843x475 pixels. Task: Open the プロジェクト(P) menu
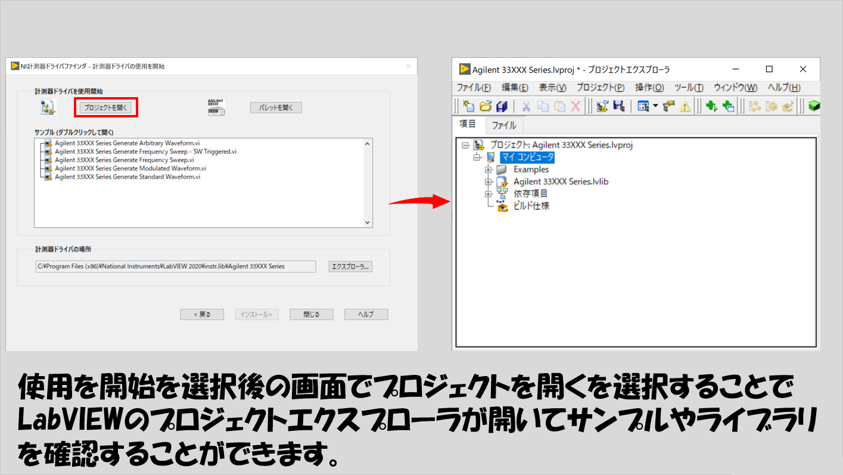601,88
